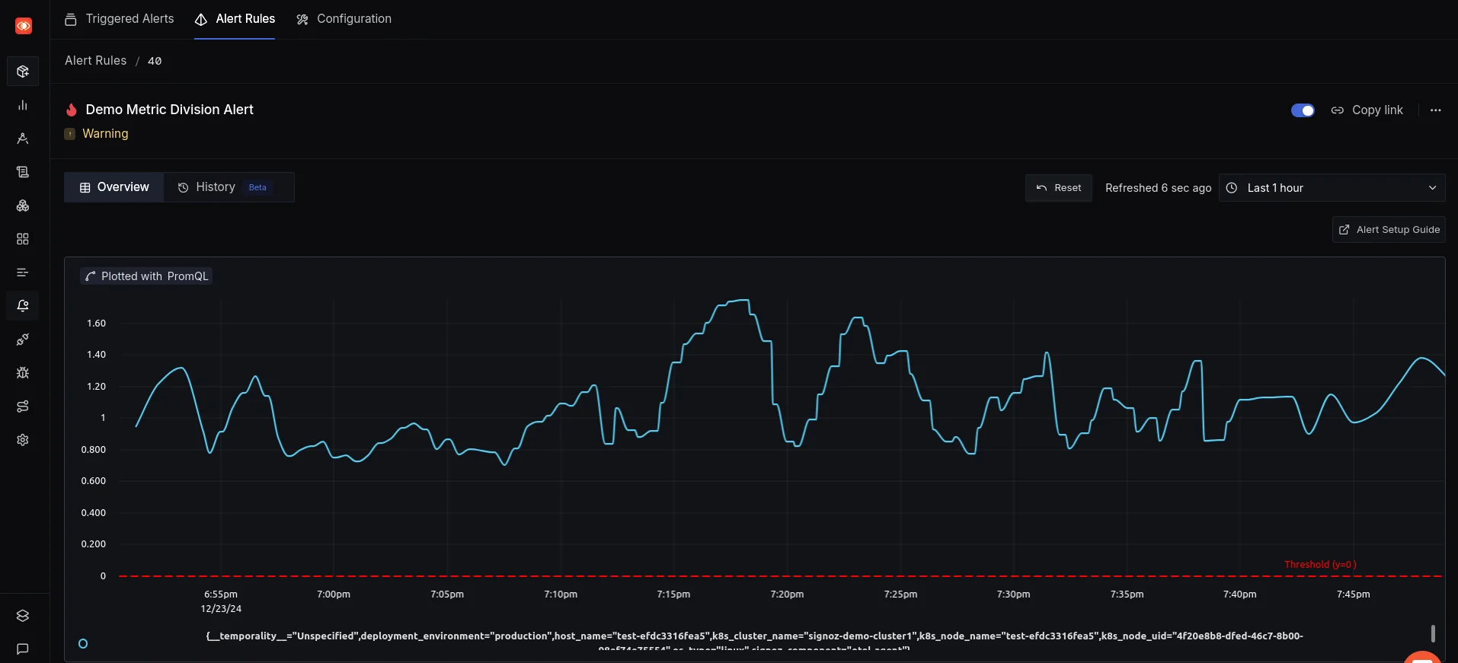This screenshot has height=663, width=1458.
Task: Click the SigNoz logo icon
Action: click(x=24, y=26)
